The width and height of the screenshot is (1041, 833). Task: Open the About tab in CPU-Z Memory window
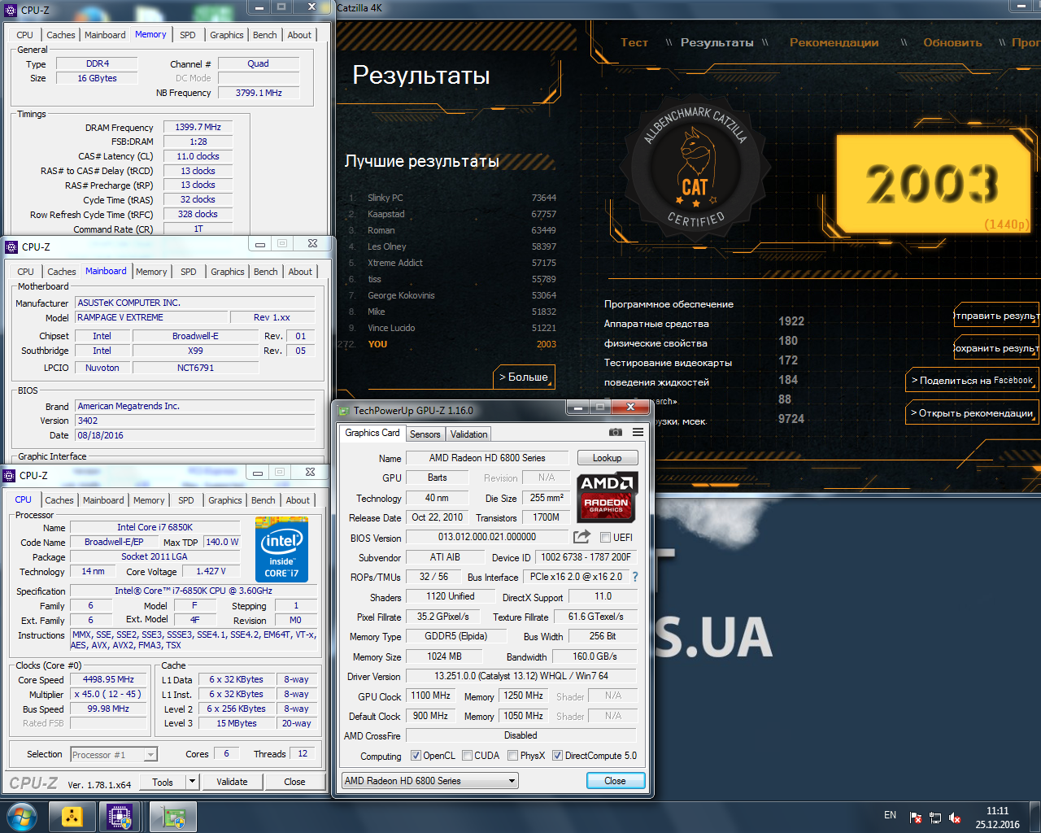tap(299, 35)
